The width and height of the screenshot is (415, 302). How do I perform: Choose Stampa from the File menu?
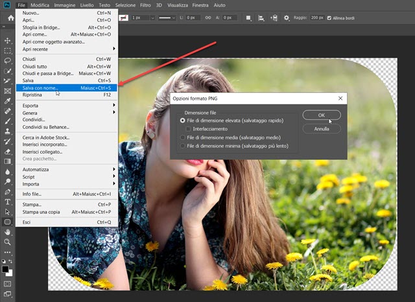66,204
